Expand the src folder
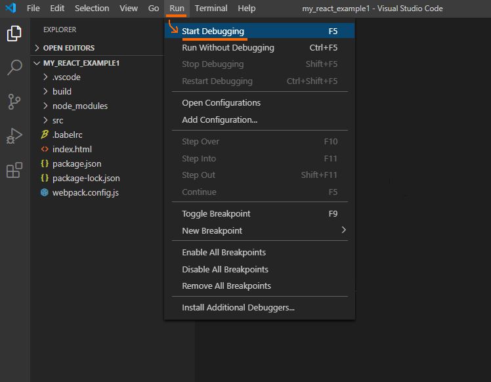Image resolution: width=491 pixels, height=382 pixels. point(58,120)
